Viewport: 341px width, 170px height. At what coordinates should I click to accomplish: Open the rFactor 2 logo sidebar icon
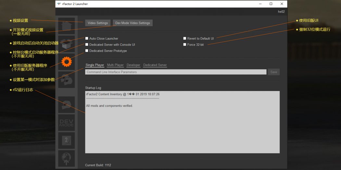pyautogui.click(x=66, y=141)
